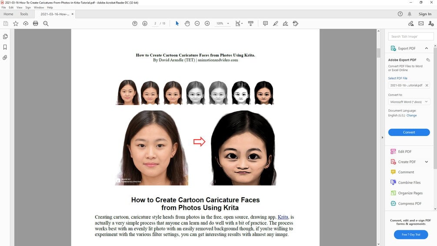Open the File menu
The image size is (437, 246).
pos(3,7)
